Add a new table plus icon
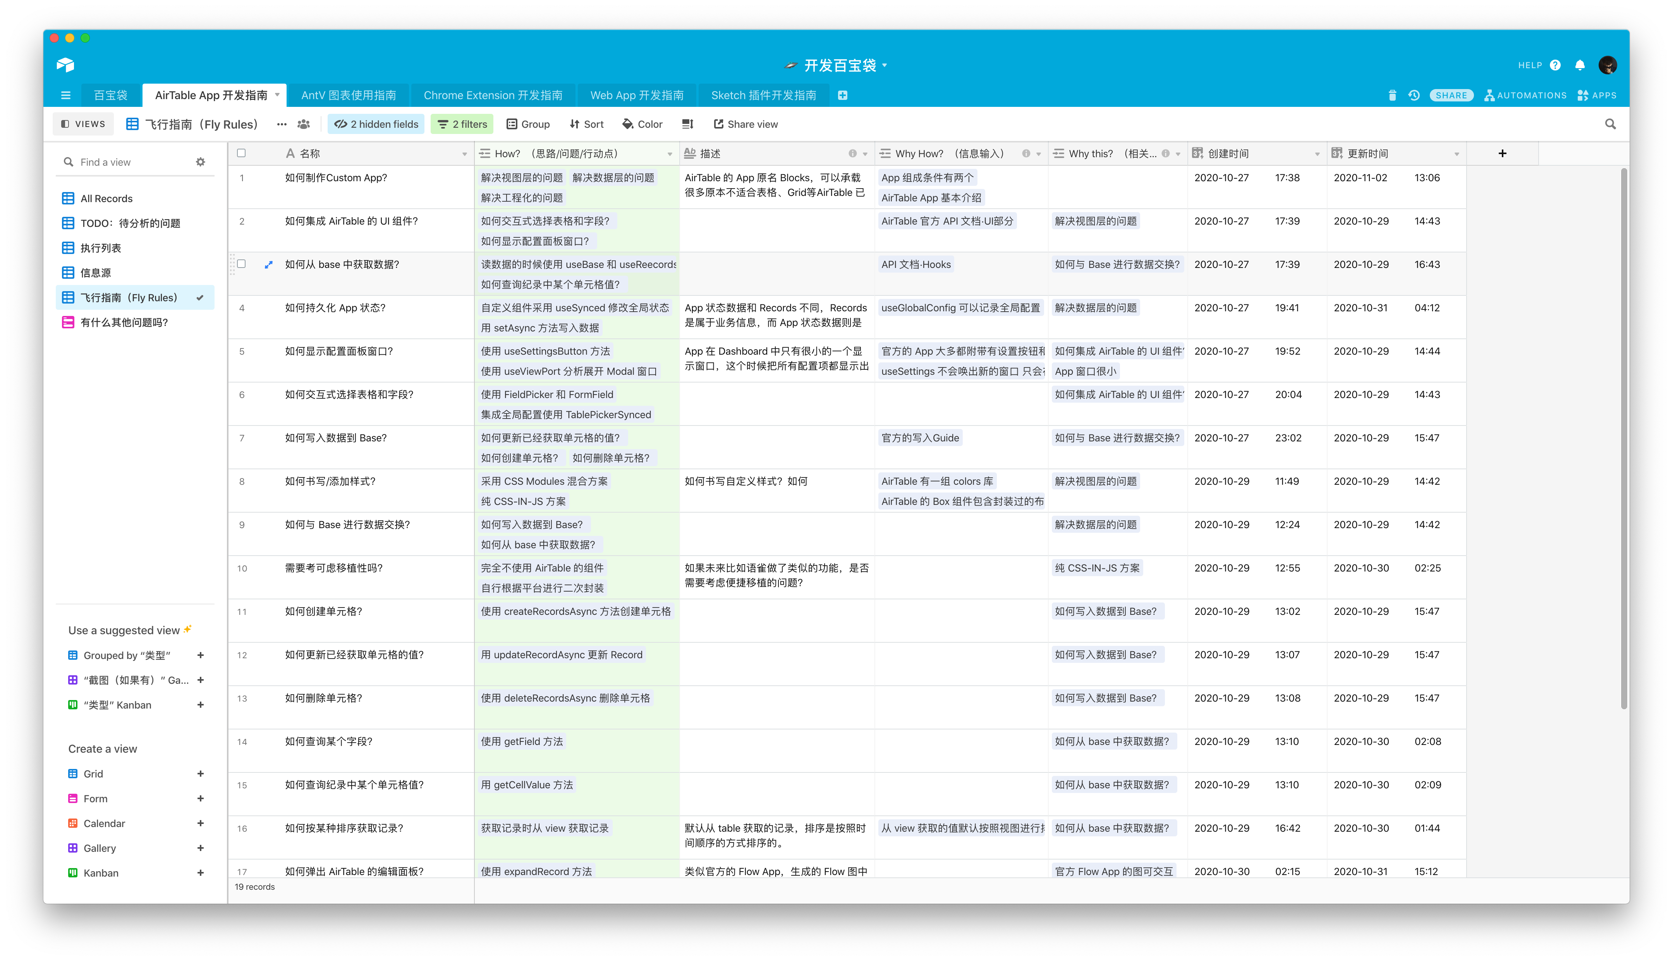Image resolution: width=1673 pixels, height=961 pixels. 842,95
